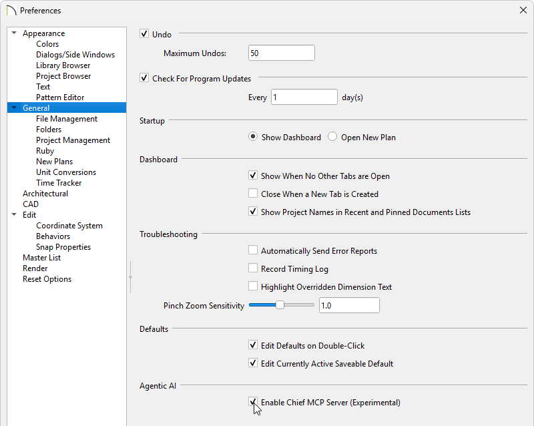Click the update check days field

click(x=304, y=97)
